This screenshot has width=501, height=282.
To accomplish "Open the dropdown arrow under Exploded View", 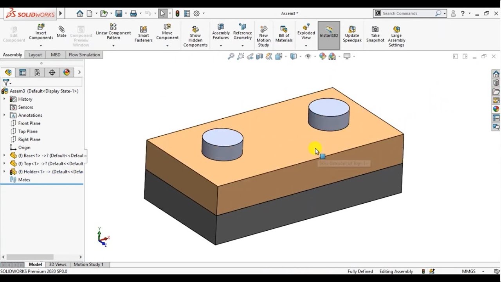I will 306,46.
